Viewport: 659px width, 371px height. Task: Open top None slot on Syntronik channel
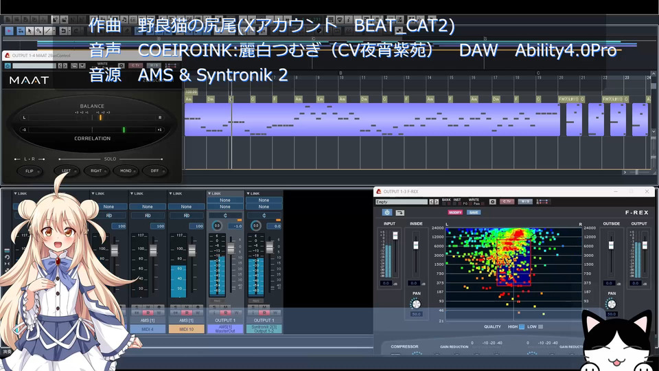[264, 200]
